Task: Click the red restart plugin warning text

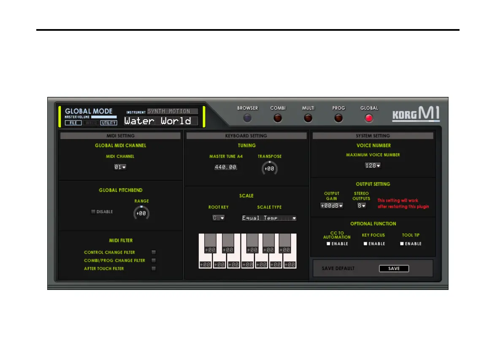Action: (403, 204)
